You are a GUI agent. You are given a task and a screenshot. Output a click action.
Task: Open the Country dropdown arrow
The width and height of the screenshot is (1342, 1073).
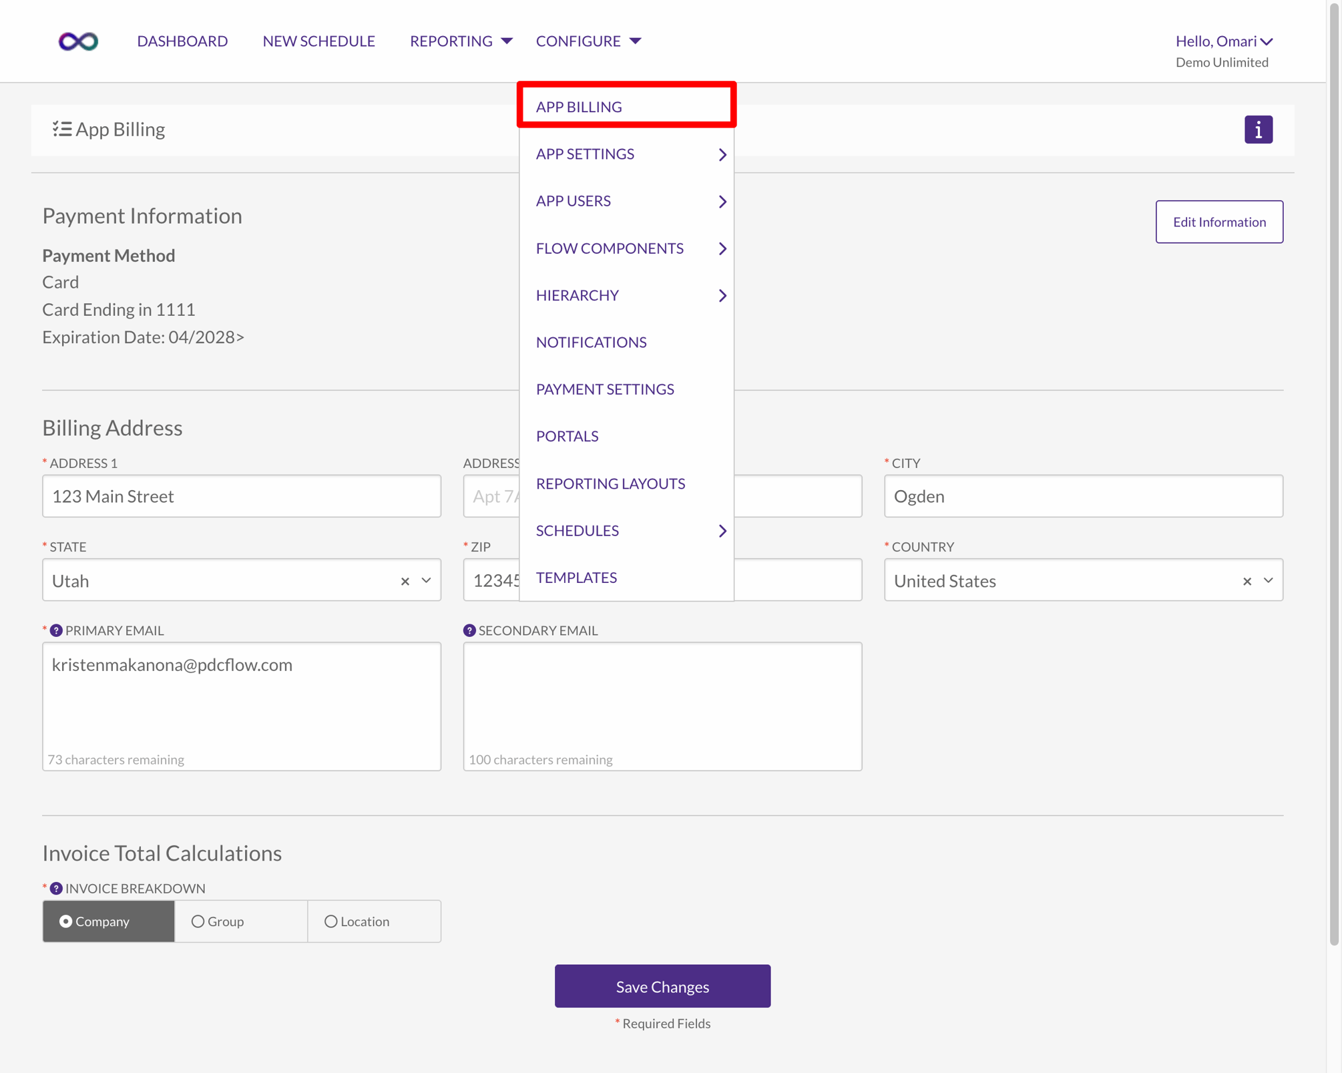click(1268, 580)
